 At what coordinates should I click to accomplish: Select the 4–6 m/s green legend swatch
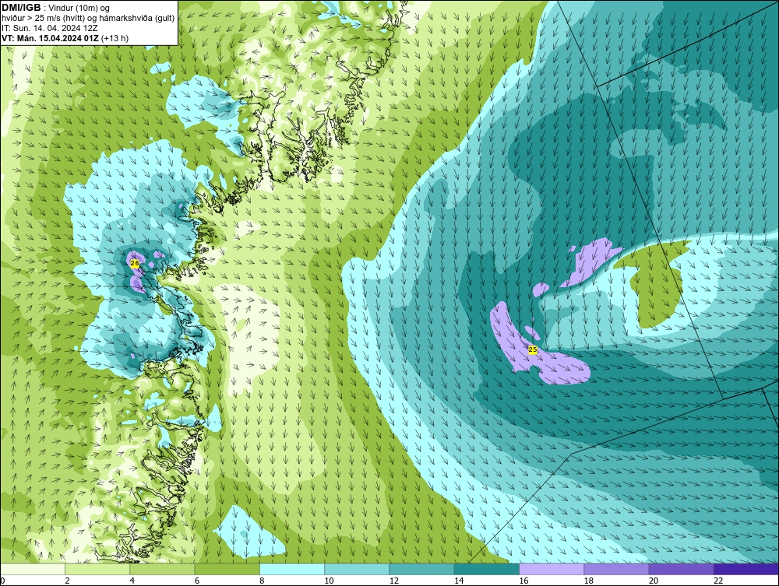click(x=163, y=569)
